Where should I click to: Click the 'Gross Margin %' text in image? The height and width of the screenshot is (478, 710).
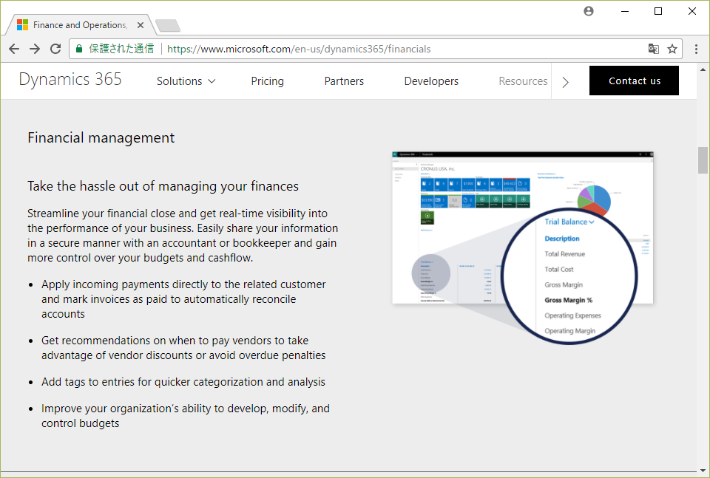[568, 300]
